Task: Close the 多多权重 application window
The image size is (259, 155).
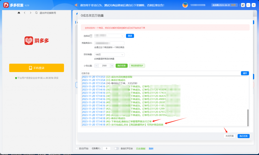Action: point(253,5)
